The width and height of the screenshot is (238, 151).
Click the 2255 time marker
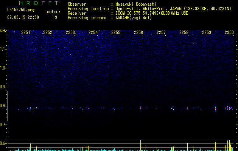(116, 32)
